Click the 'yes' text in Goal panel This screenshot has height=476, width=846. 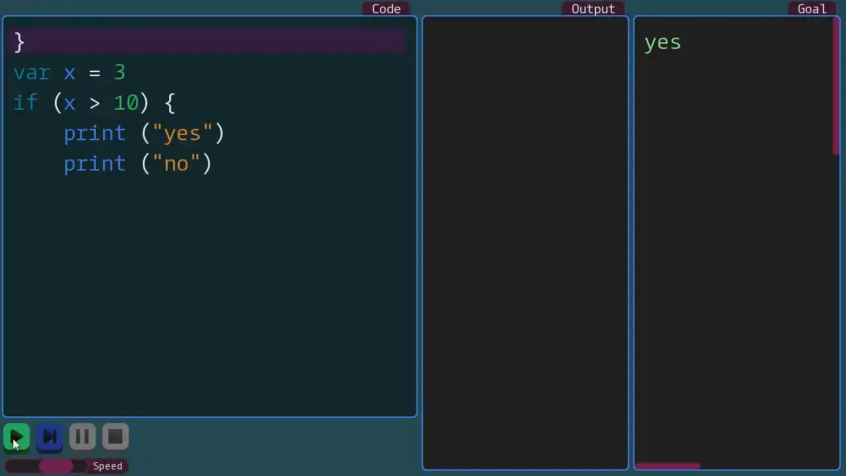click(x=662, y=43)
